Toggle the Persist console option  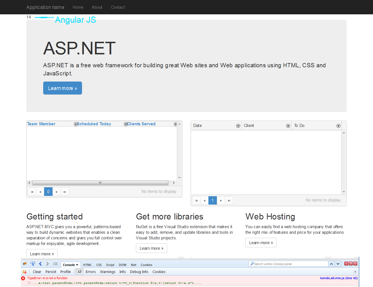(x=51, y=272)
